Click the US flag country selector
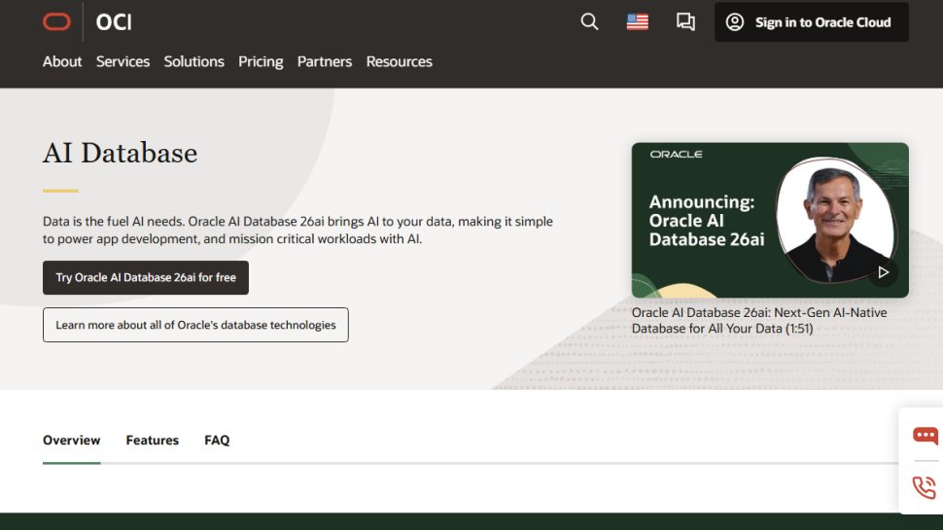Image resolution: width=943 pixels, height=530 pixels. tap(637, 21)
